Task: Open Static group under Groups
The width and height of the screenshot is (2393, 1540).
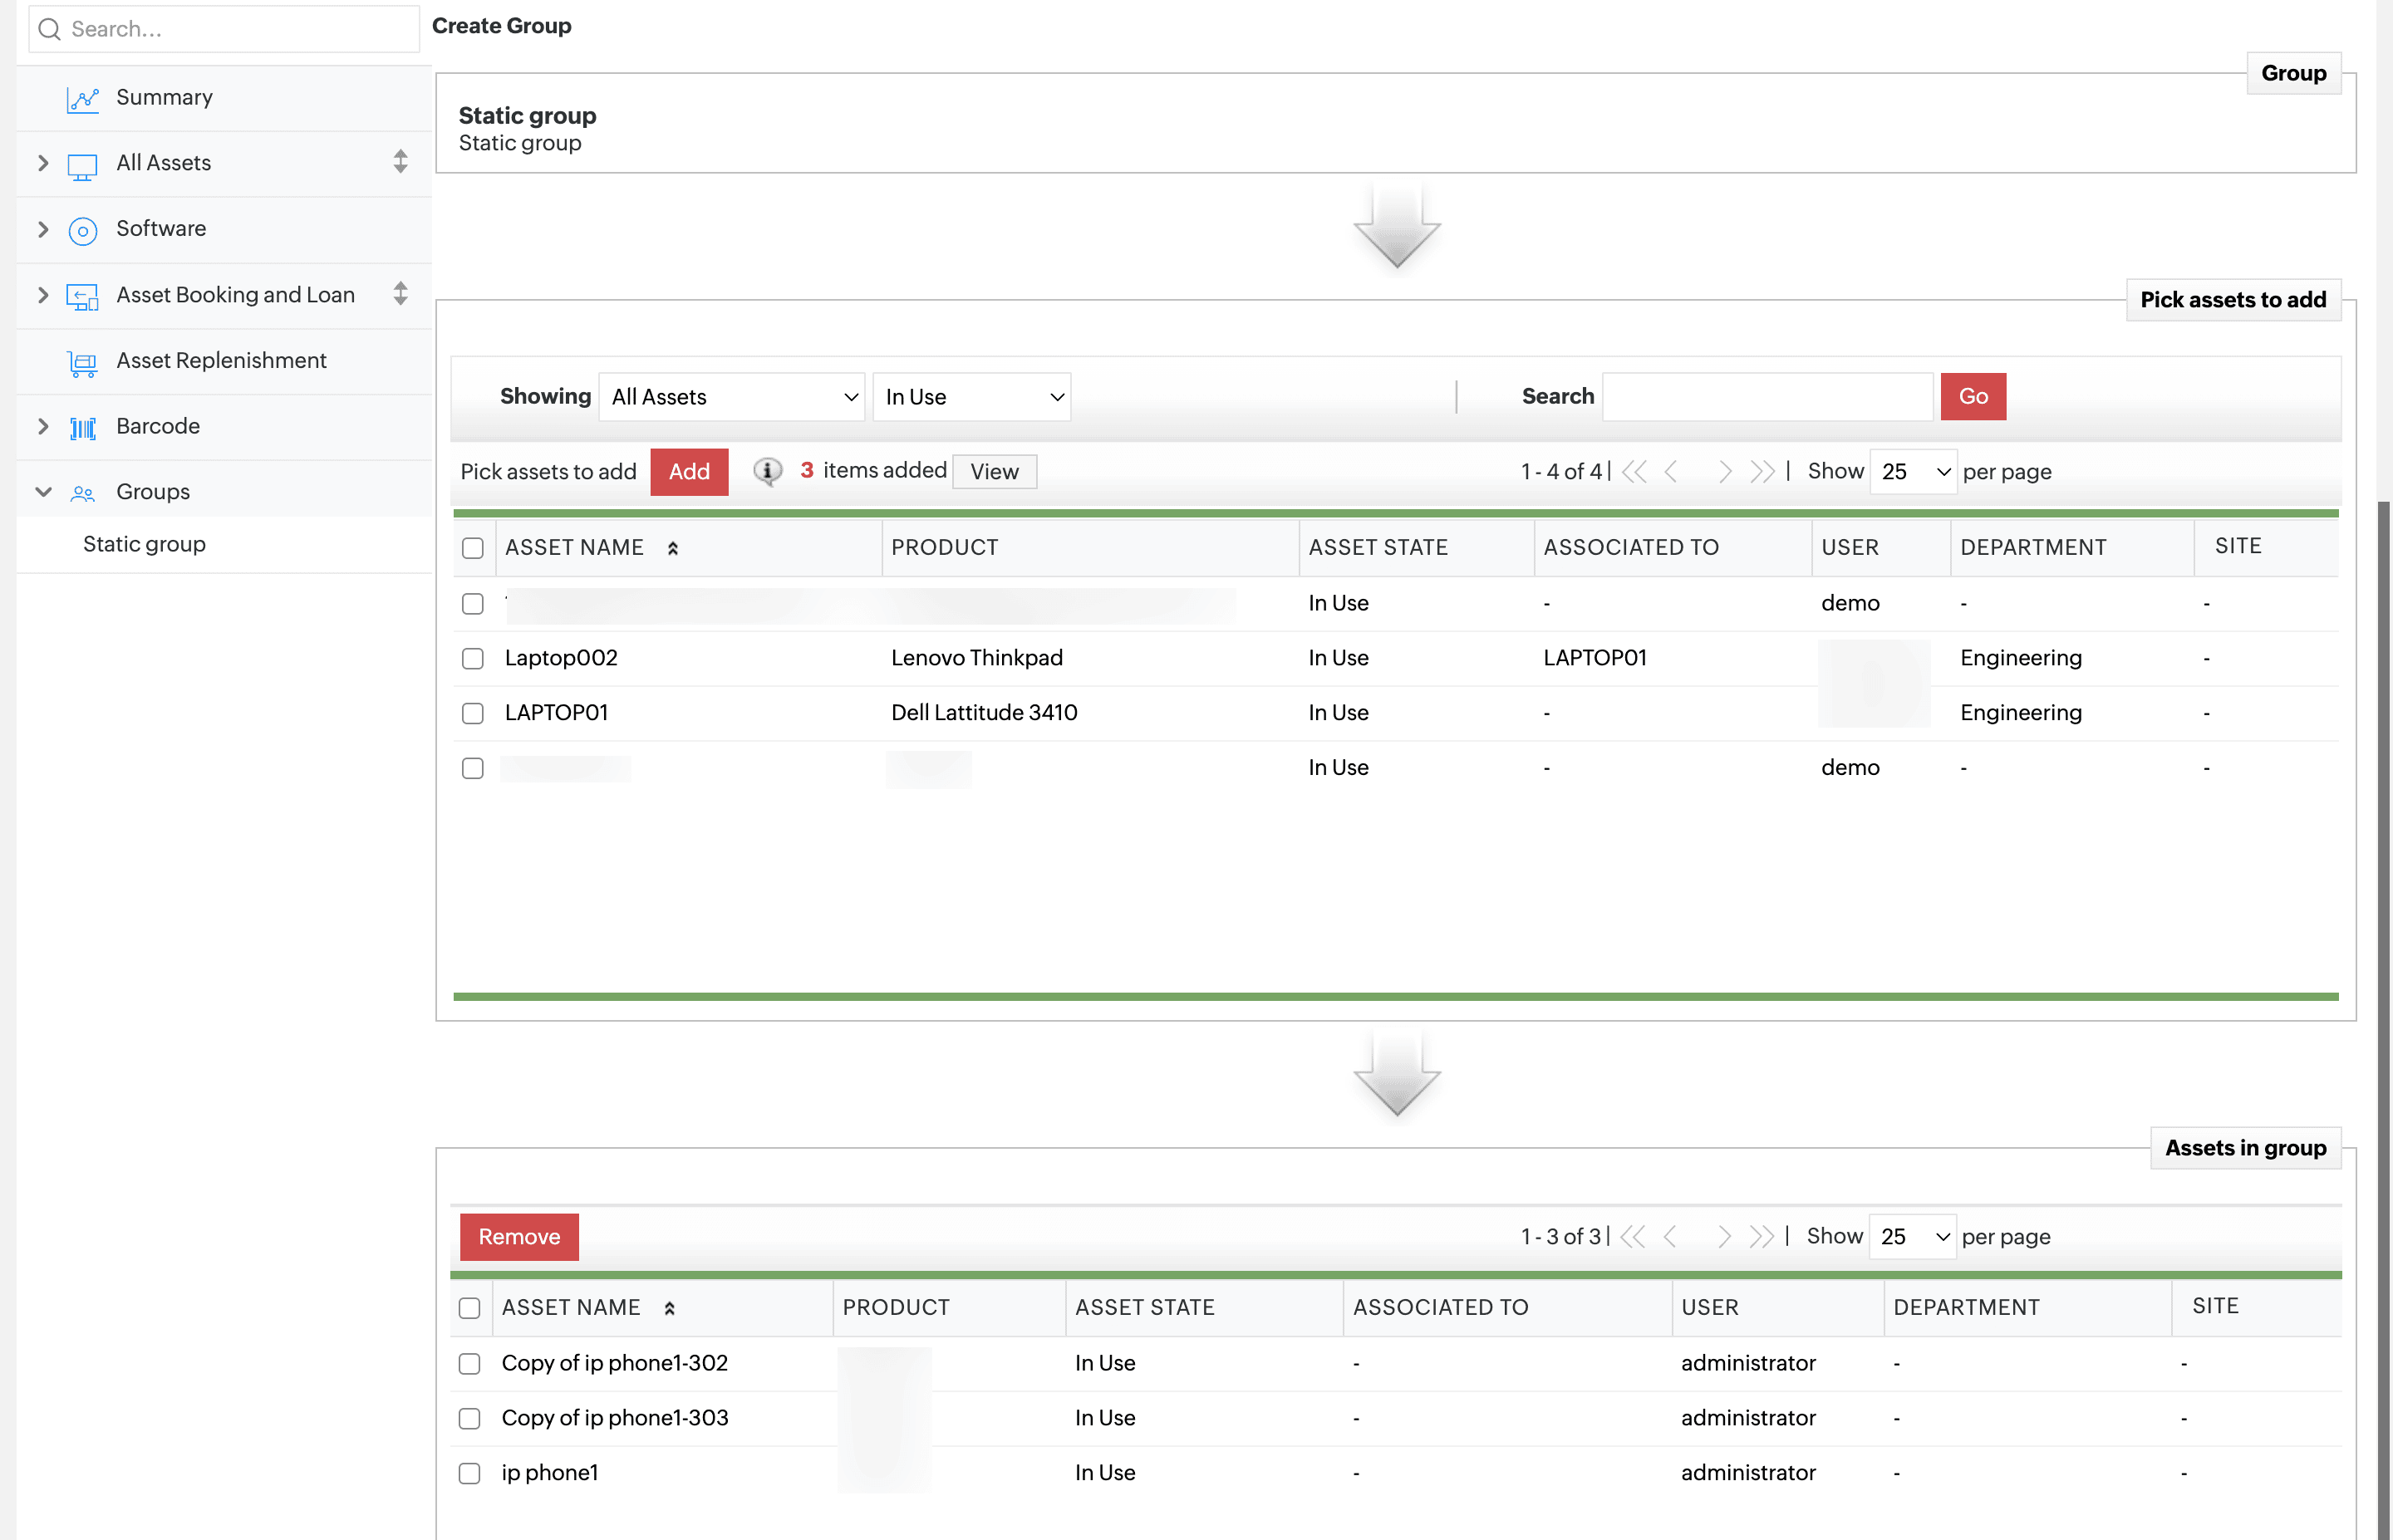Action: (144, 545)
